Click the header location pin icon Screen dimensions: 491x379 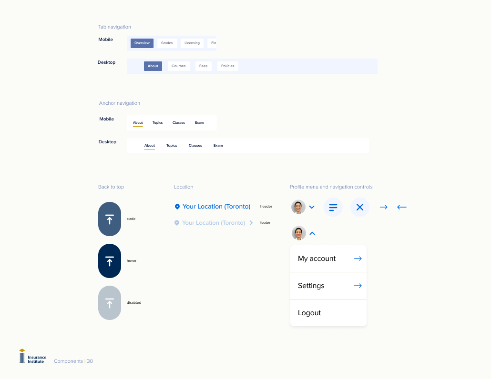pos(177,207)
